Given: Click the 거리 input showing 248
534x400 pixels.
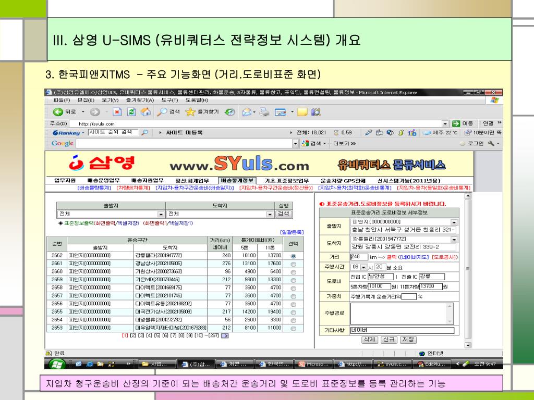Looking at the screenshot, I should pyautogui.click(x=359, y=257).
